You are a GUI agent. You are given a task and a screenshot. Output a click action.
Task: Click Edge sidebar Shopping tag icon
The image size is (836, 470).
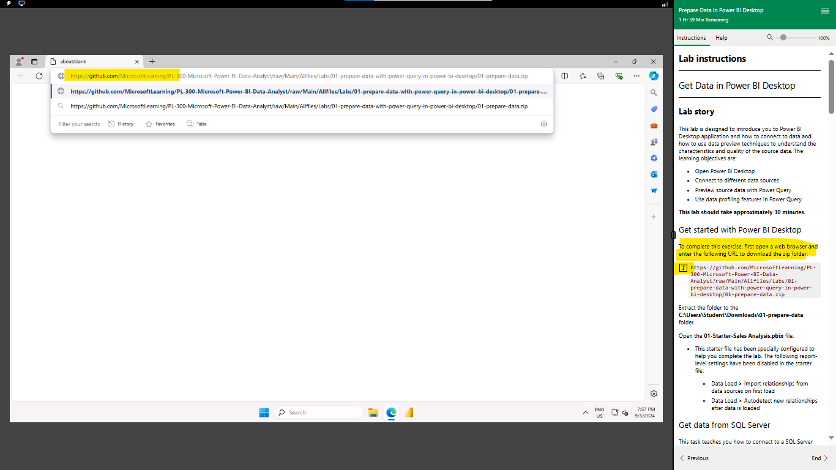click(x=654, y=109)
